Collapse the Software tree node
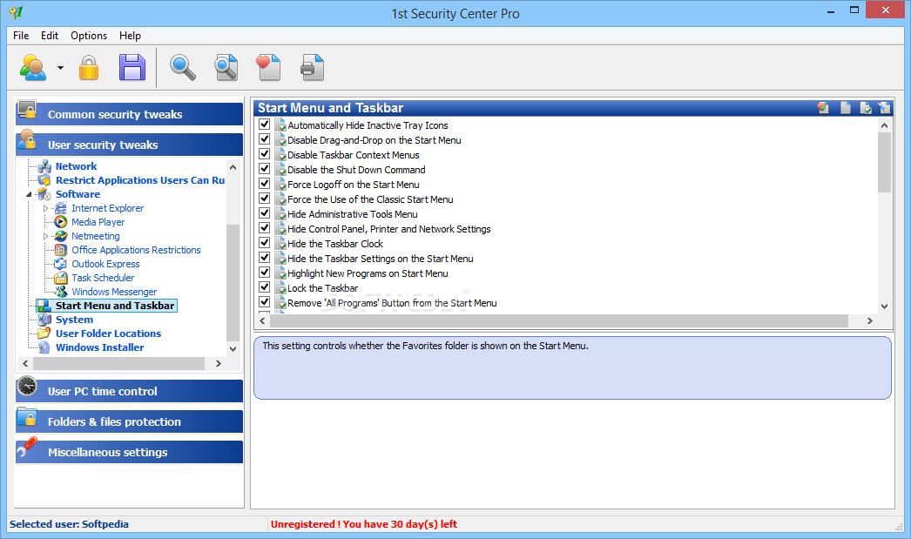Viewport: 911px width, 539px height. (29, 194)
